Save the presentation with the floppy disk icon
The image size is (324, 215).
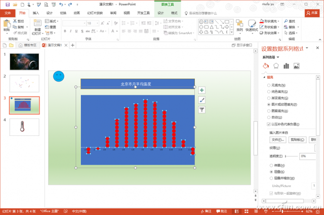[8, 5]
